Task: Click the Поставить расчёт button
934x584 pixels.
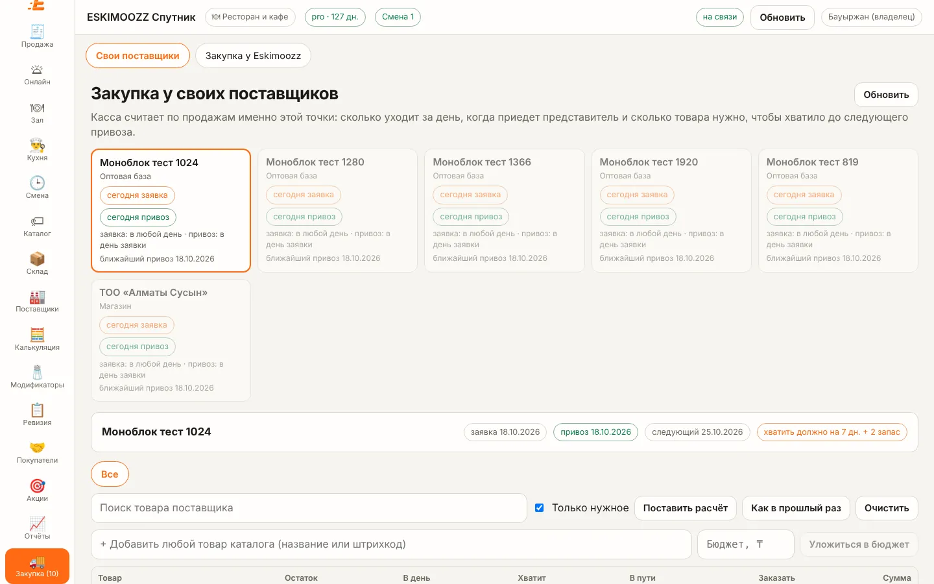Action: (x=685, y=508)
